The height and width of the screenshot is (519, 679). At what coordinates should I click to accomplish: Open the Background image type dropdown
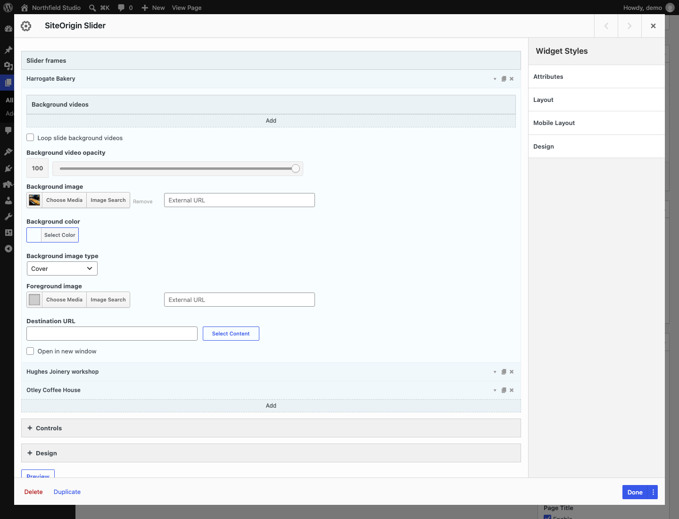(x=62, y=268)
